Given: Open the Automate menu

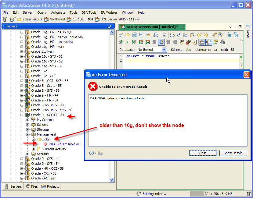Looking at the screenshot, I should point(58,12).
